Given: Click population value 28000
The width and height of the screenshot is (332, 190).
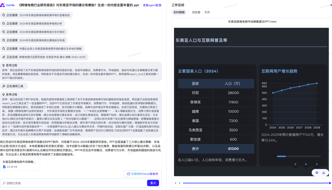Looking at the screenshot, I should pos(233,93).
